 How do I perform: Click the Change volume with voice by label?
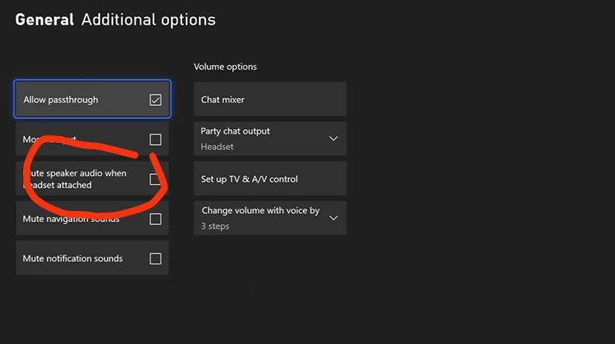pyautogui.click(x=260, y=210)
